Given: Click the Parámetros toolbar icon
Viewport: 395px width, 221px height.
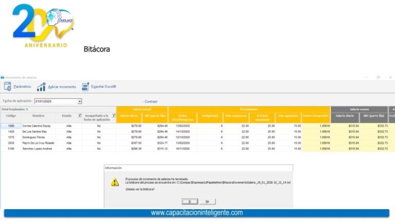Looking at the screenshot, I should [x=8, y=87].
